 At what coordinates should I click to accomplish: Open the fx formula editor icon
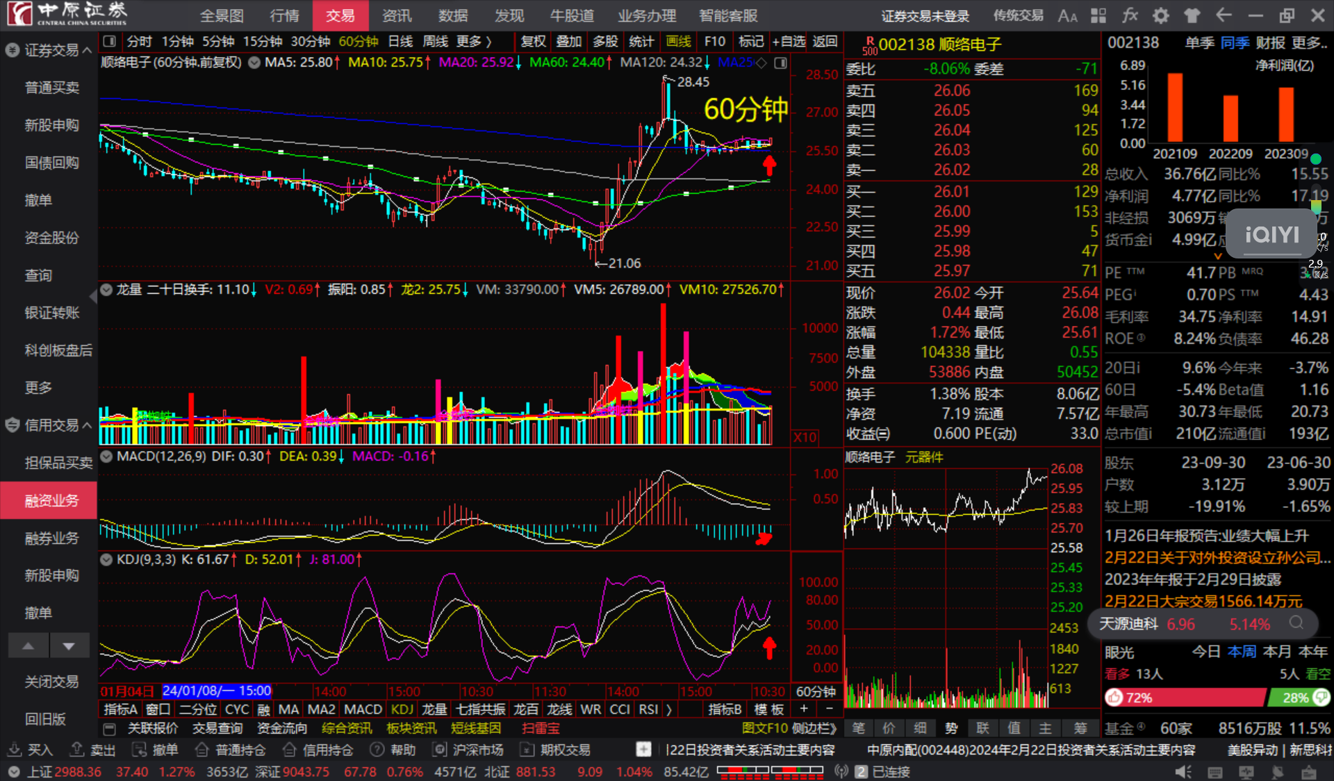(1130, 16)
